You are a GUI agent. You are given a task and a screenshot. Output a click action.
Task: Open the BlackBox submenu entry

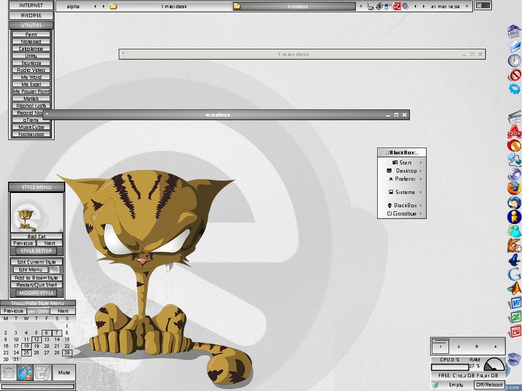pos(402,206)
